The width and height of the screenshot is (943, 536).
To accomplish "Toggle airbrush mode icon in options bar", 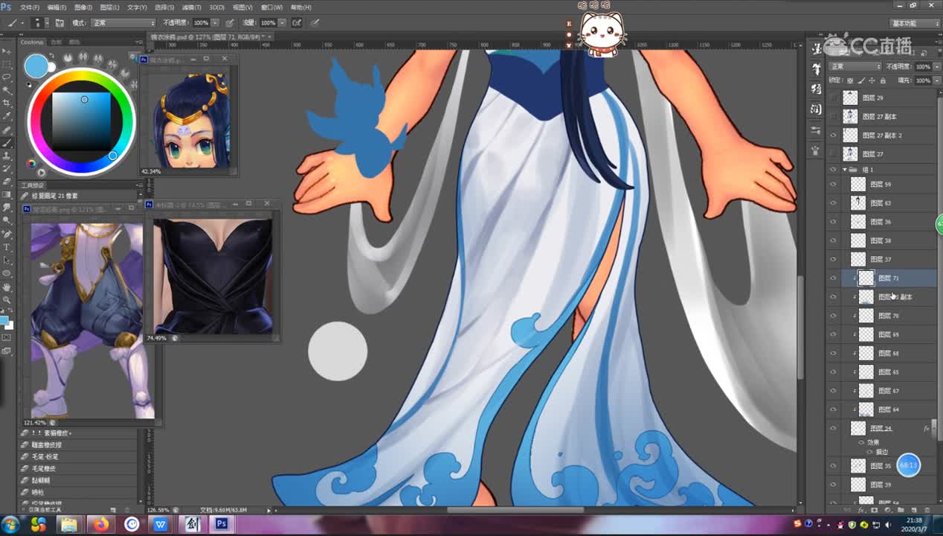I will (x=297, y=23).
